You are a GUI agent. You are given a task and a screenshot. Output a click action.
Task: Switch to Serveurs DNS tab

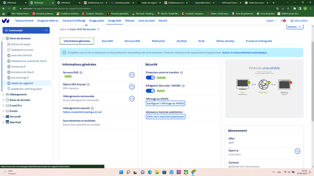pyautogui.click(x=132, y=41)
